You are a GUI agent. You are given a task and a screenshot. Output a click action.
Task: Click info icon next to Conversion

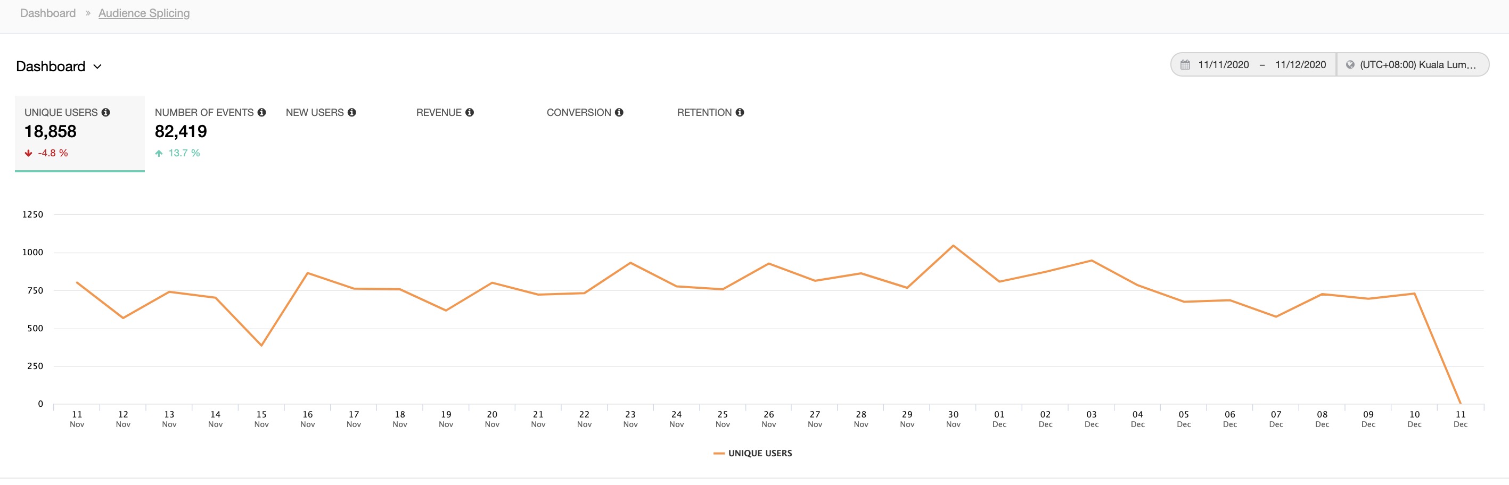coord(619,112)
